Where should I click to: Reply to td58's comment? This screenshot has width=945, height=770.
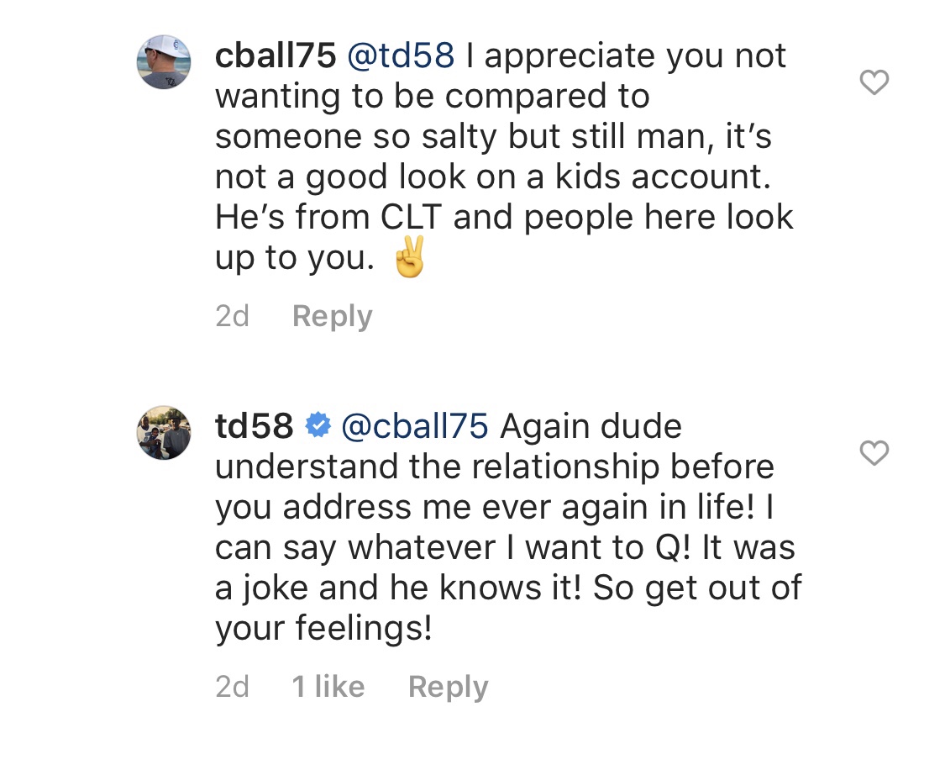[x=448, y=687]
